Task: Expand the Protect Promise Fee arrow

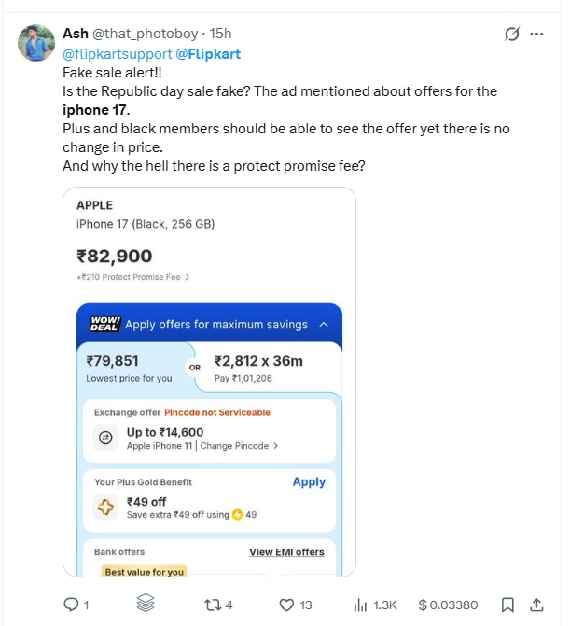Action: coord(187,277)
